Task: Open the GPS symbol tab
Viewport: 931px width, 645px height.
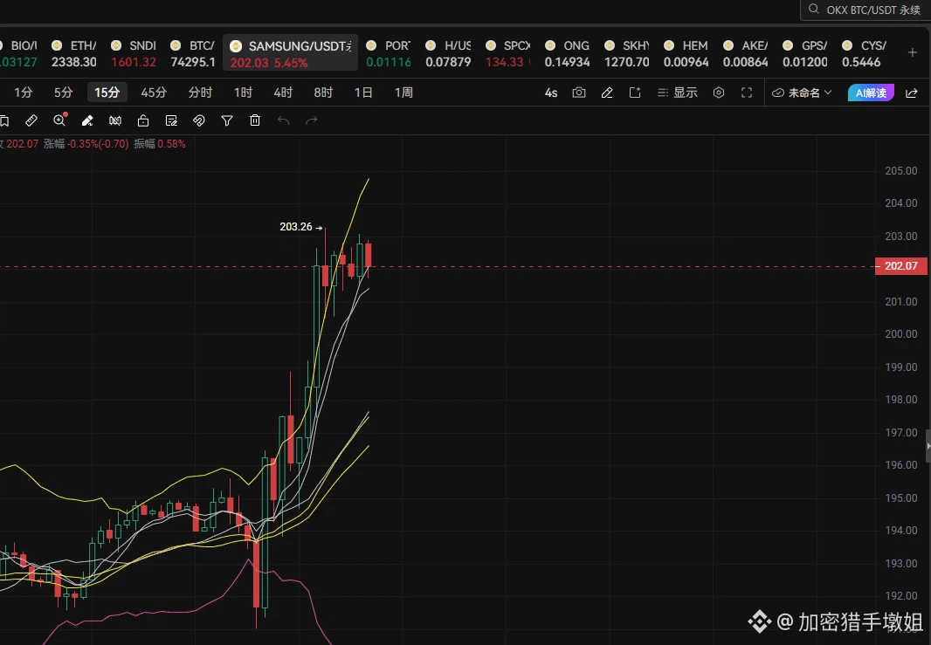Action: [x=804, y=53]
